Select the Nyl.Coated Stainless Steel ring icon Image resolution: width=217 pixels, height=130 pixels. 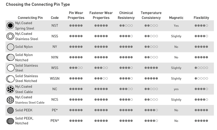tap(10, 36)
